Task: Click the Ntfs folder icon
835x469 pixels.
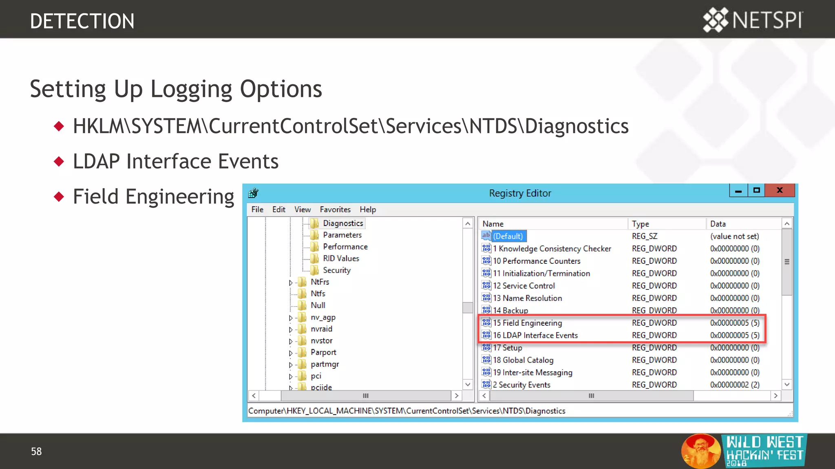Action: [x=302, y=294]
